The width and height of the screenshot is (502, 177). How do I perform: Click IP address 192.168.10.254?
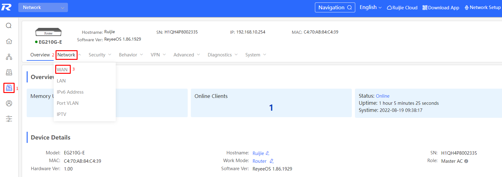pyautogui.click(x=251, y=32)
